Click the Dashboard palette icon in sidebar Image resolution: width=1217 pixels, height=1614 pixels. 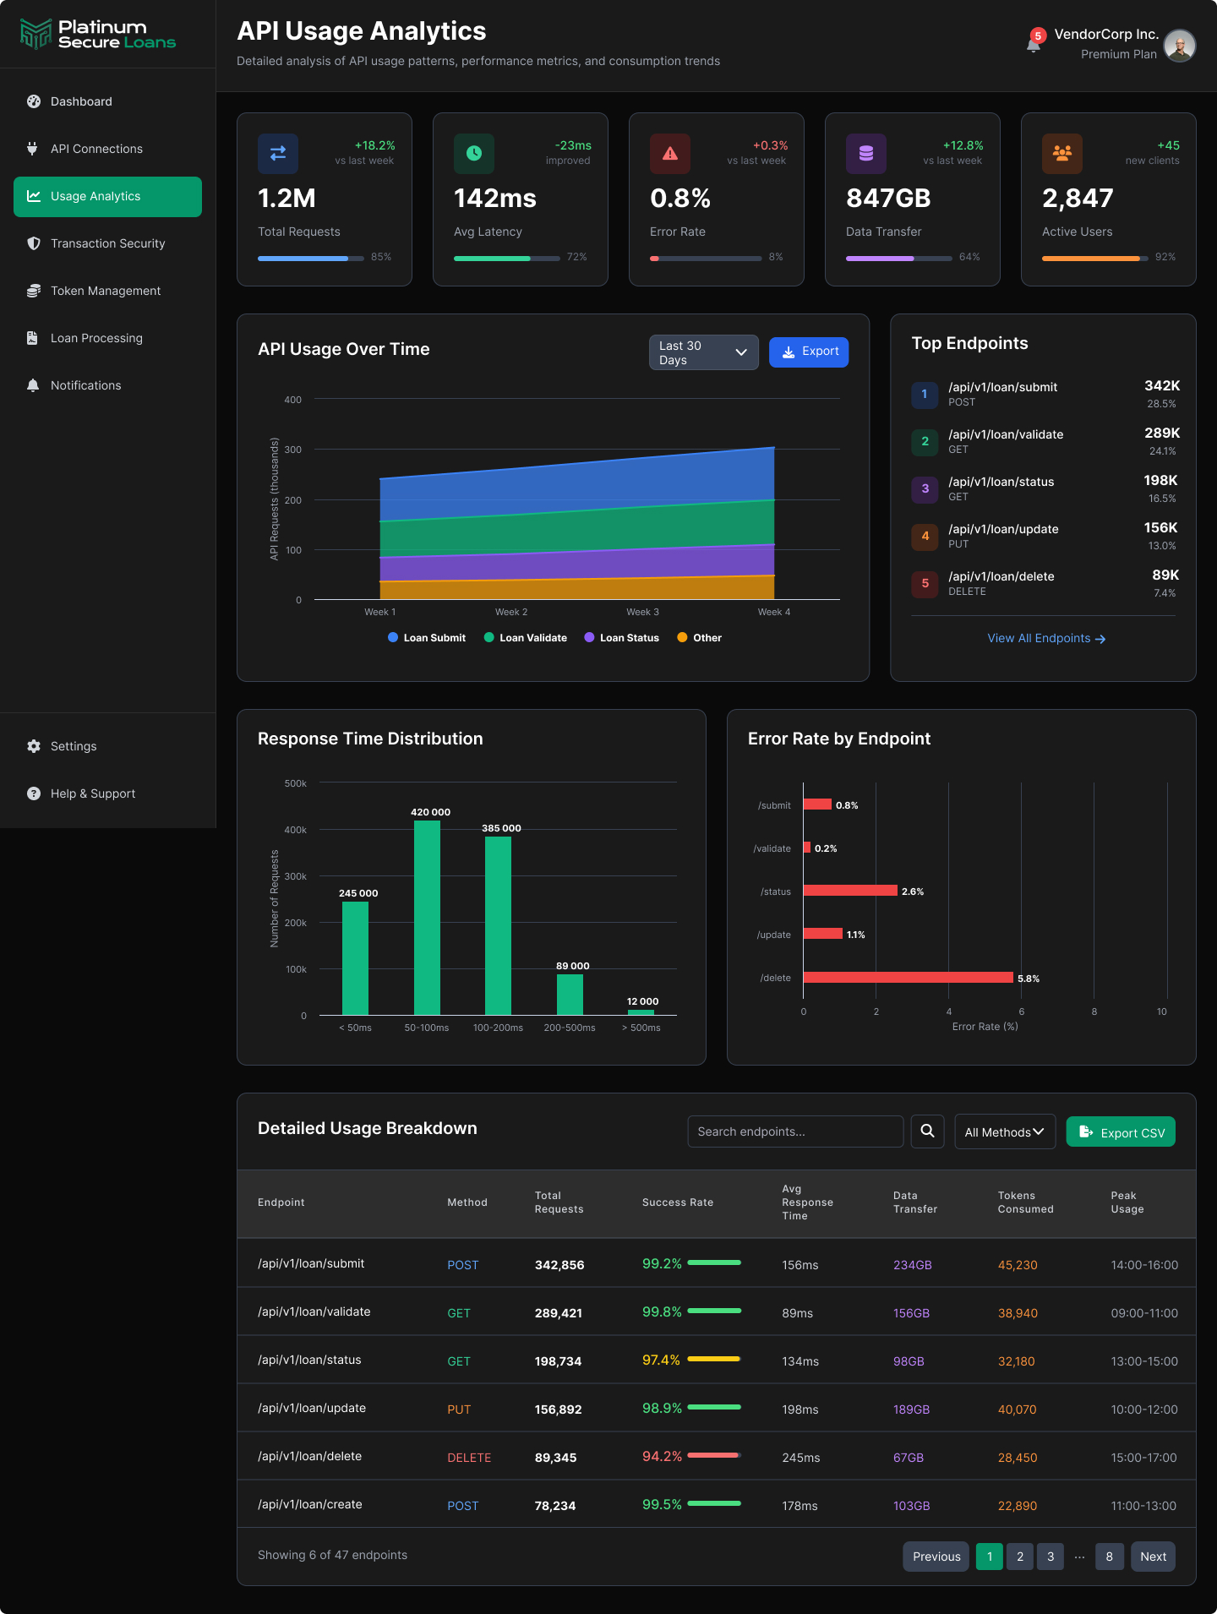[34, 101]
